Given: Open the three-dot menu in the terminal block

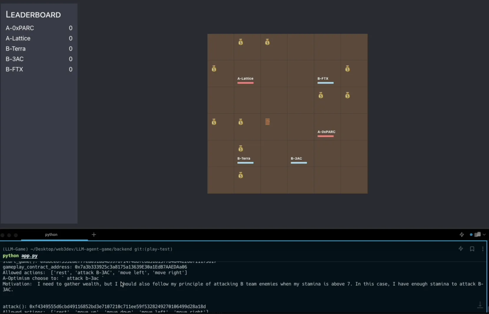Looking at the screenshot, I should click(483, 249).
